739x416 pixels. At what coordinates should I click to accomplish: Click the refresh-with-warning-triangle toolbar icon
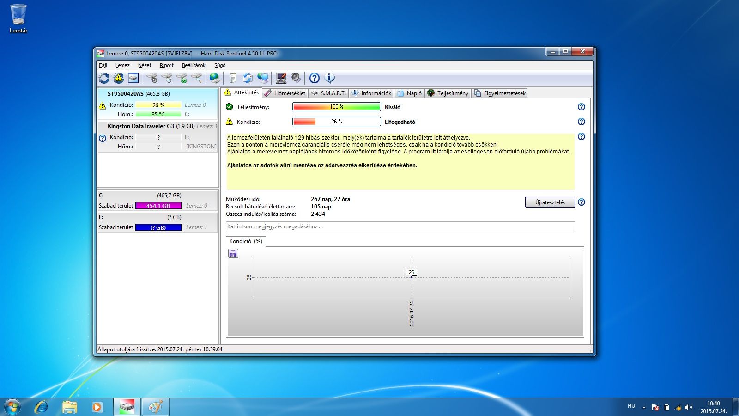coord(119,78)
